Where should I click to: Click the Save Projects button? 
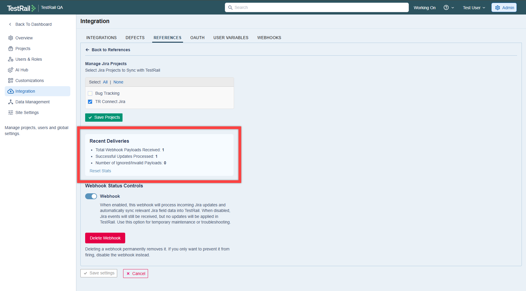coord(104,117)
